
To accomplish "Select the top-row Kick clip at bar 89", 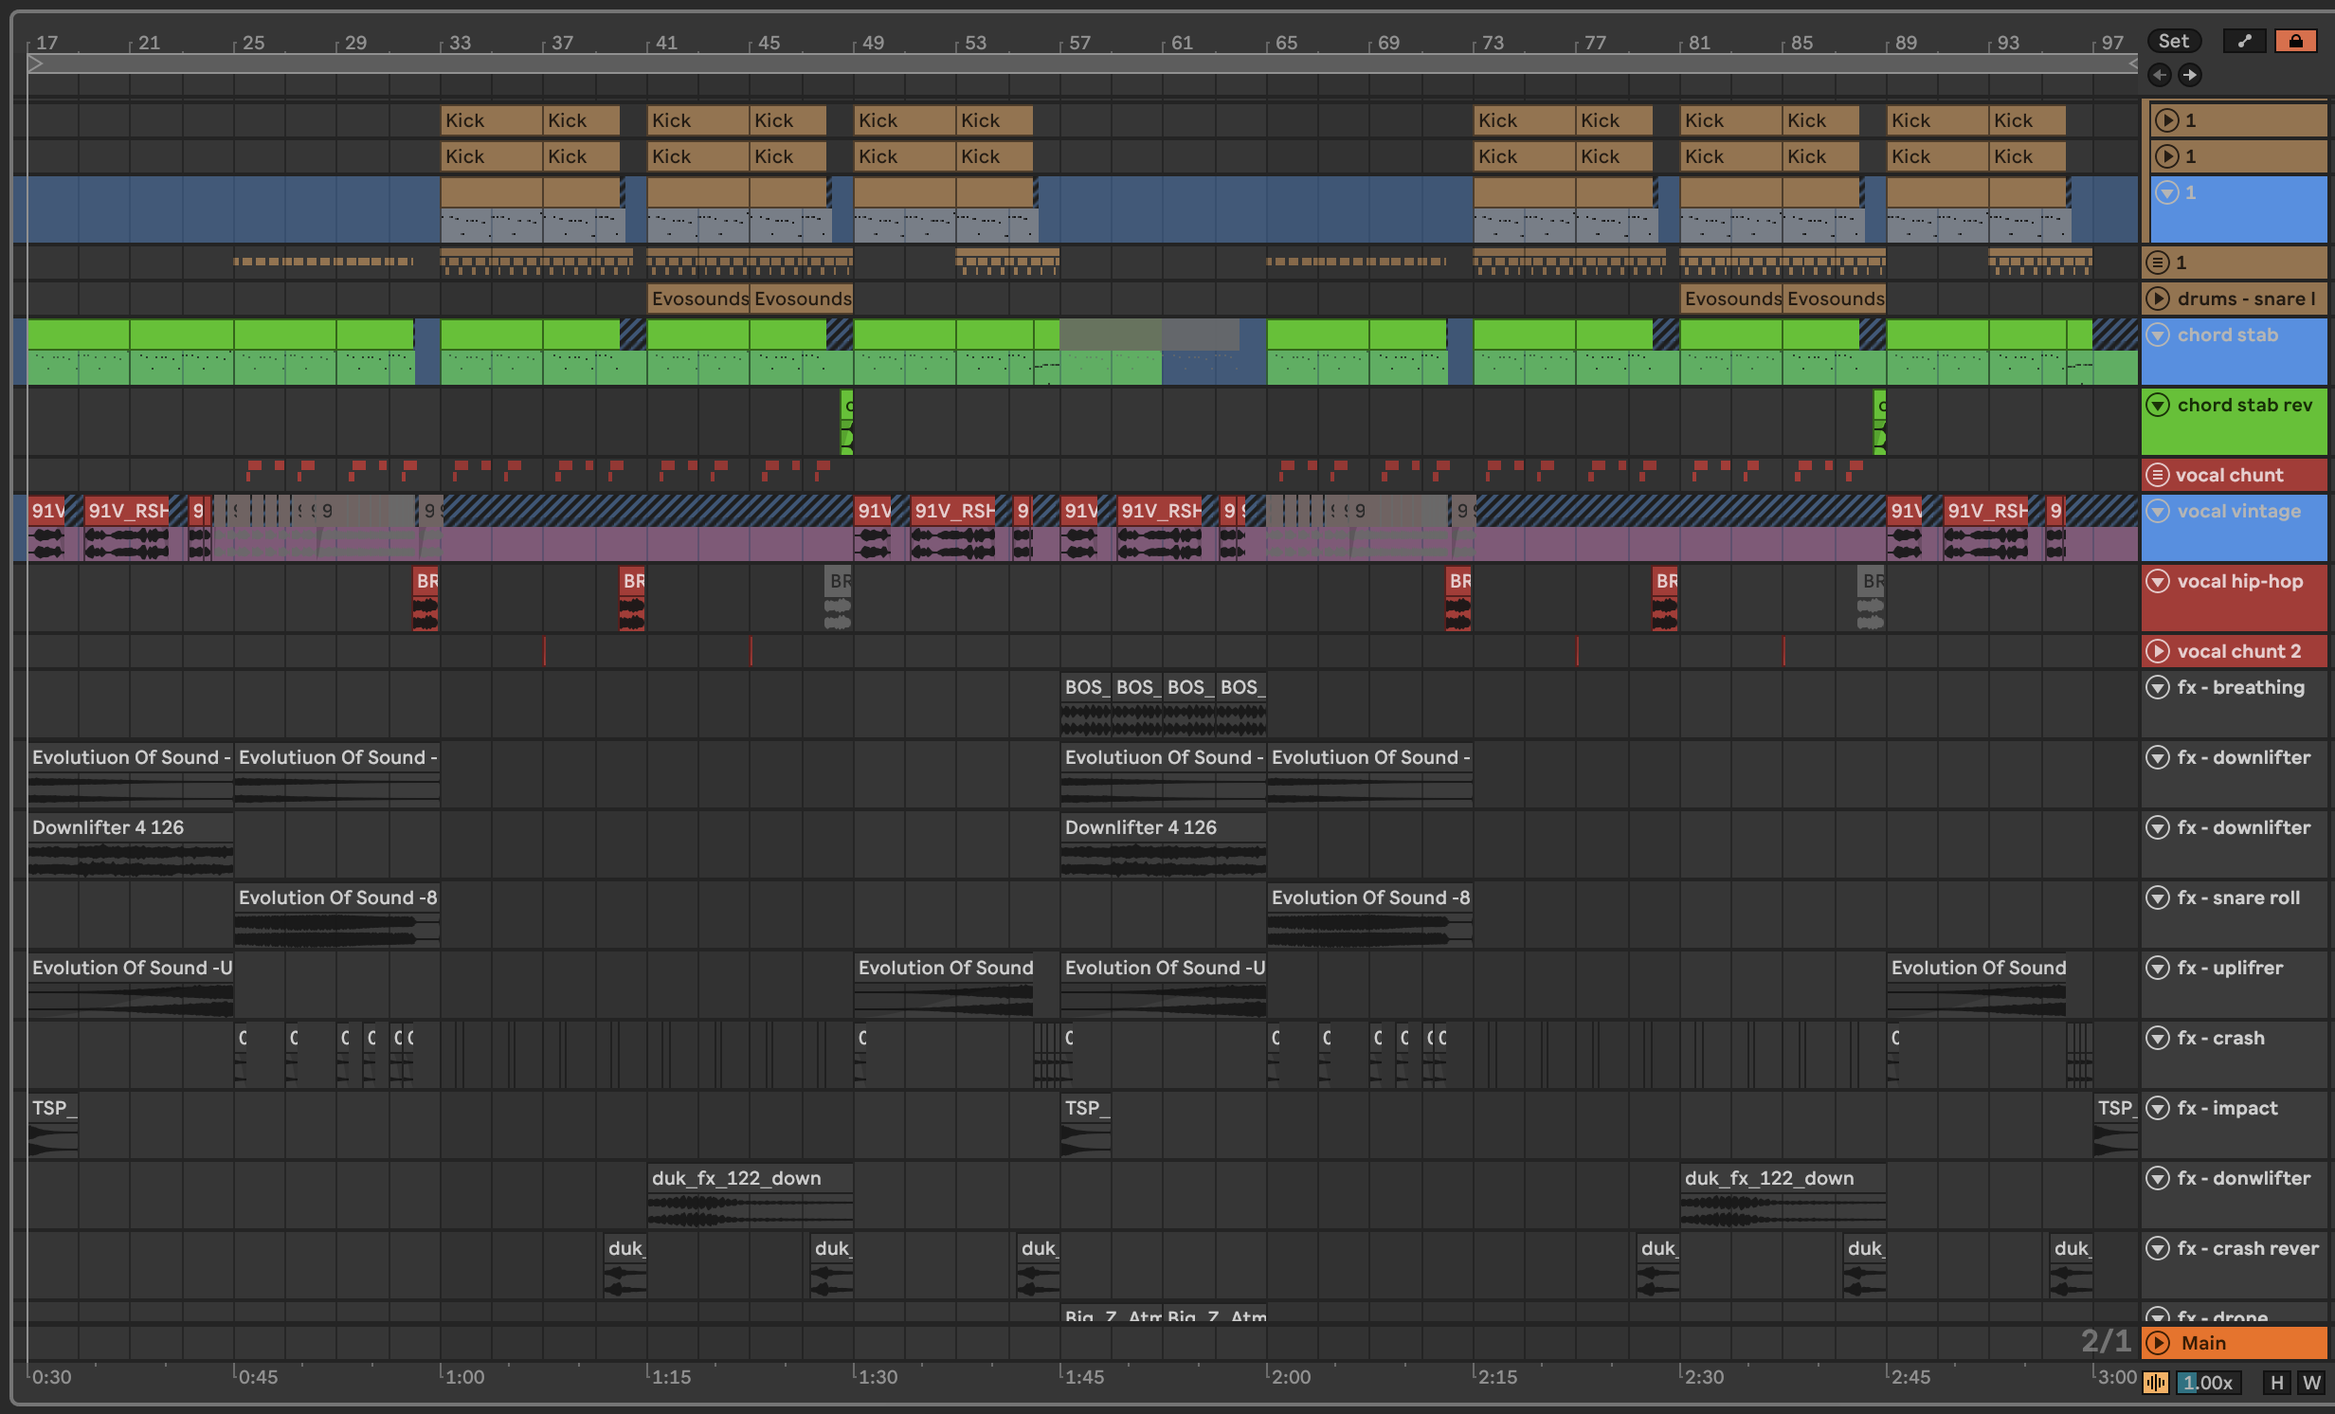I will 1937,120.
